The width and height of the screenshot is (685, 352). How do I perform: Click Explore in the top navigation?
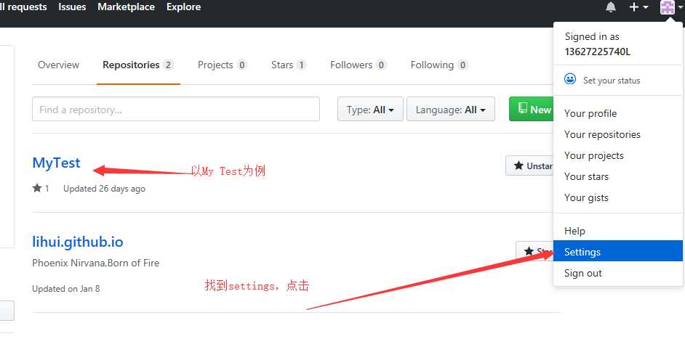pyautogui.click(x=183, y=7)
